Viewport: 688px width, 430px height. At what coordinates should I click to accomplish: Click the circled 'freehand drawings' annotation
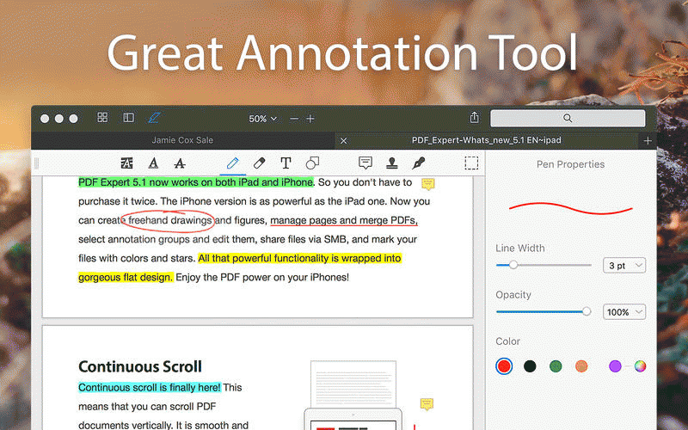click(168, 220)
